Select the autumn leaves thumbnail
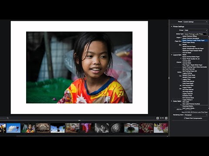This screenshot has width=209, height=156. coord(161,128)
